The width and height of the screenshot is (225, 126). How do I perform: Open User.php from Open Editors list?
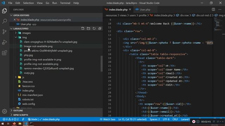[x=26, y=24]
